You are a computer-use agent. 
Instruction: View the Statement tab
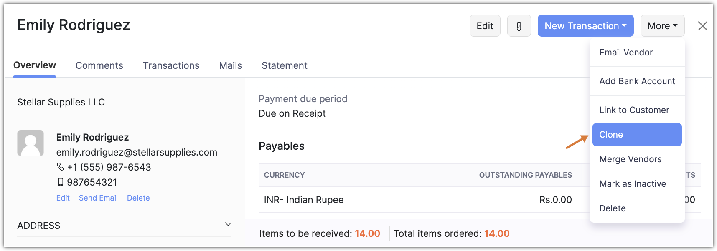284,65
